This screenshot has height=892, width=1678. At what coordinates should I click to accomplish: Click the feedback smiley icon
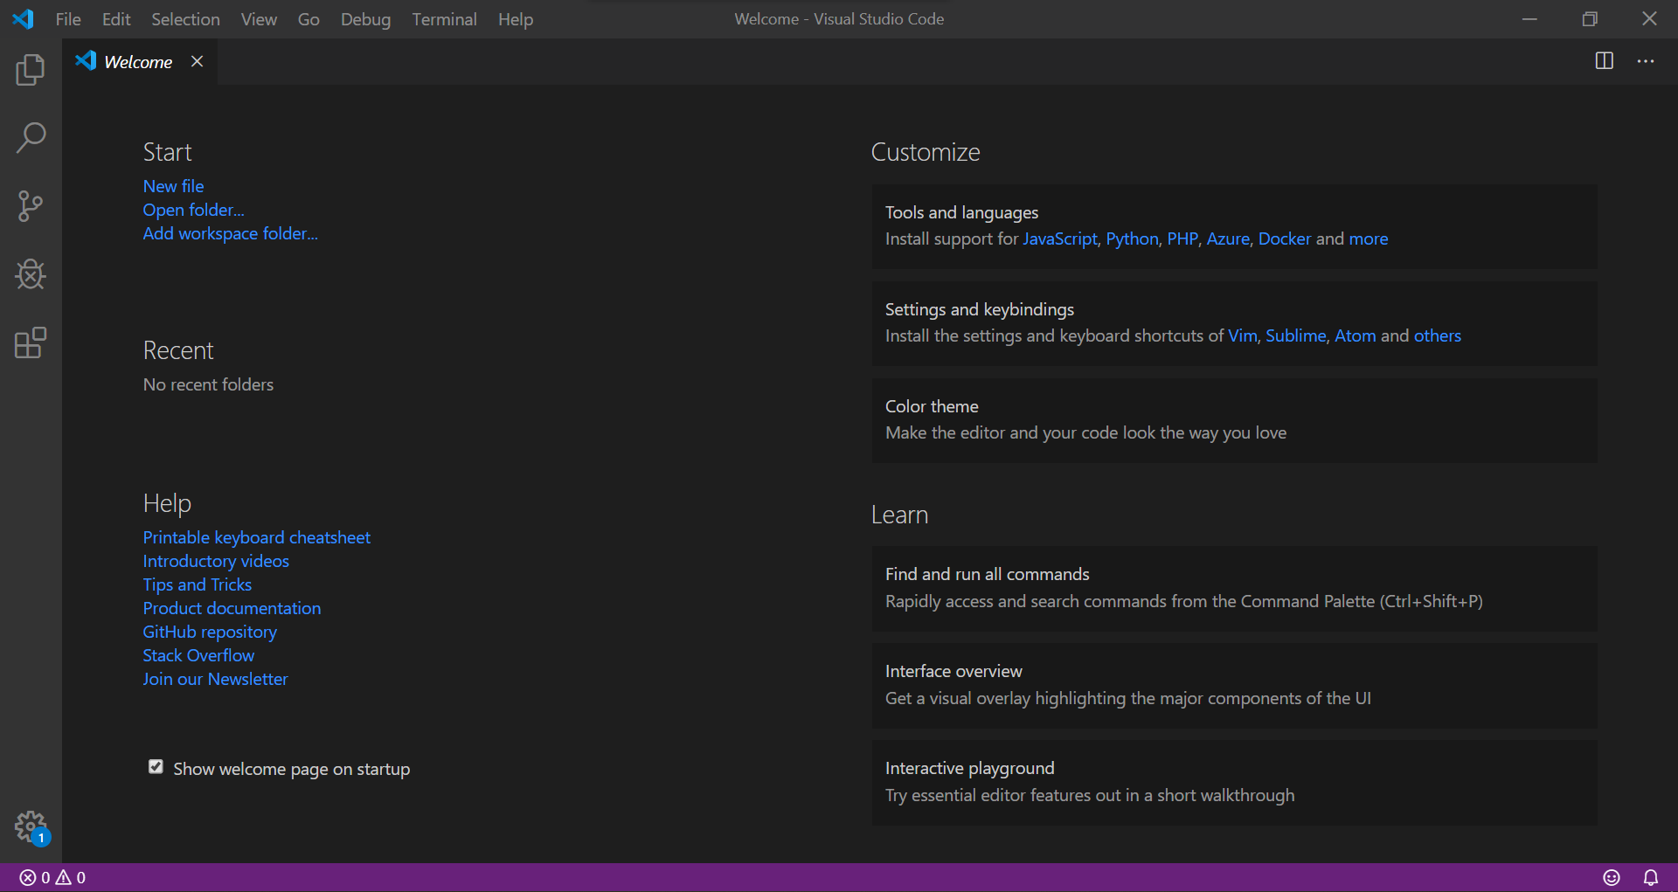(1612, 877)
